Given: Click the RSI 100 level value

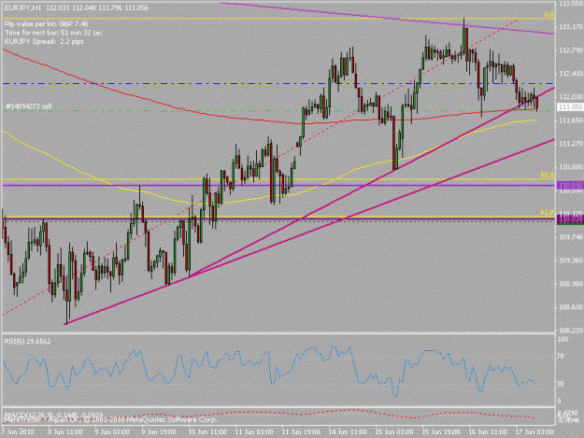Looking at the screenshot, I should [563, 339].
